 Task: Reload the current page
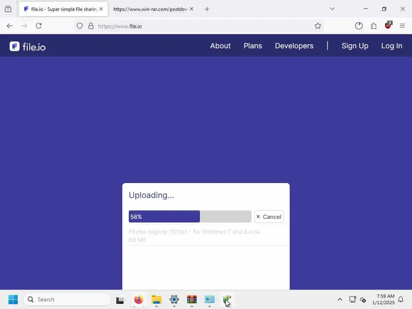tap(39, 26)
